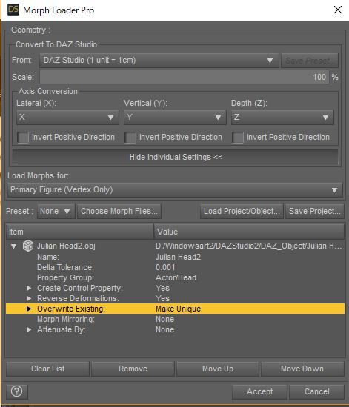The height and width of the screenshot is (407, 349).
Task: Toggle Invert Positive Direction for Vertical Y
Action: [x=130, y=138]
